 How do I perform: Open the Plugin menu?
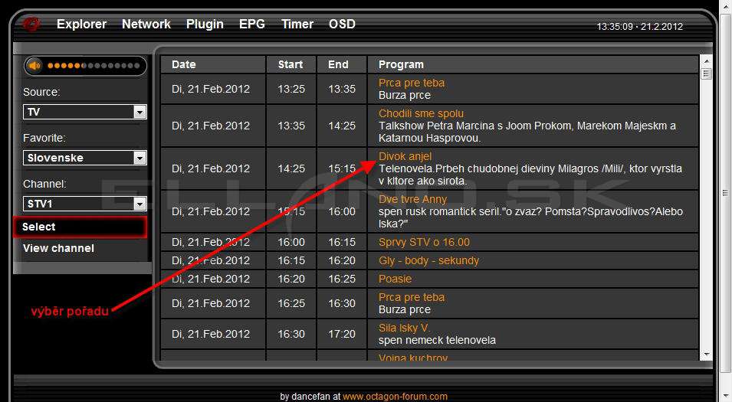tap(205, 25)
